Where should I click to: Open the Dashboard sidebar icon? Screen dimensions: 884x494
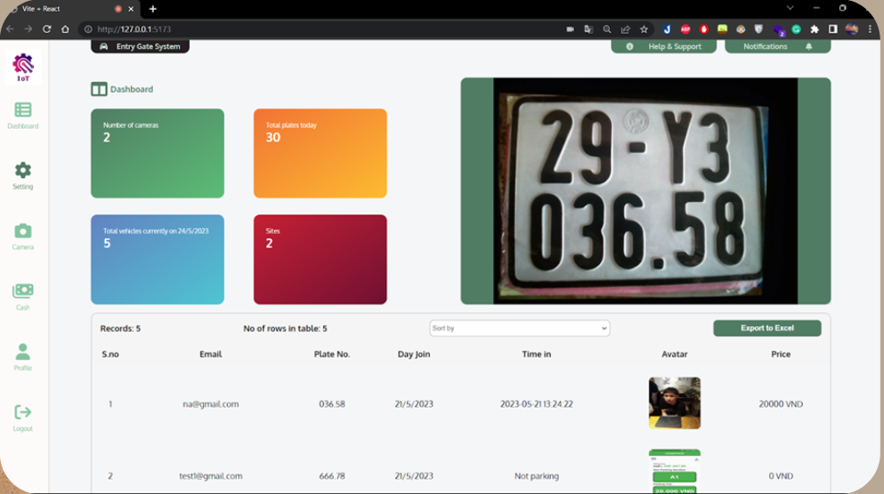point(22,109)
